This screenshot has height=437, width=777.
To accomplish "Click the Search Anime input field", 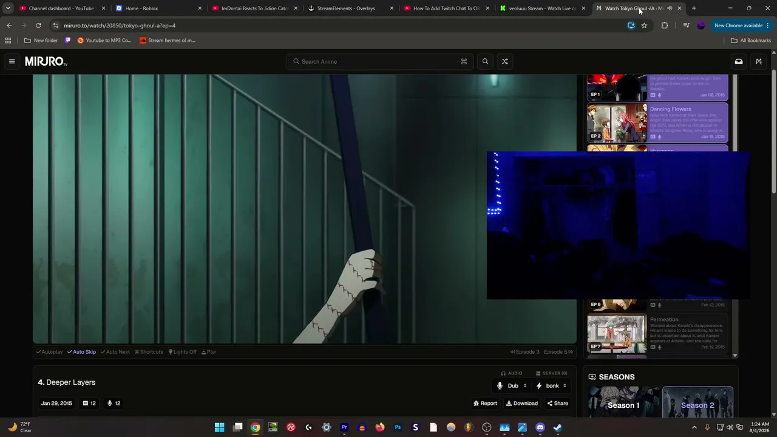I will [380, 61].
